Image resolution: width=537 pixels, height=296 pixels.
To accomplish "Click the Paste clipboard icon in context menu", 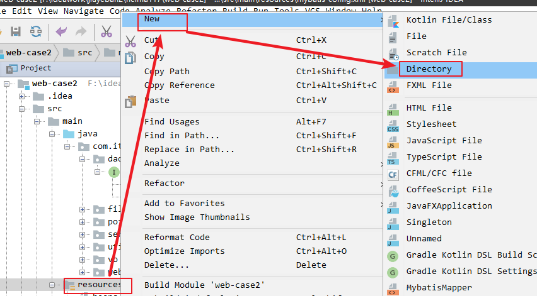I will [130, 101].
